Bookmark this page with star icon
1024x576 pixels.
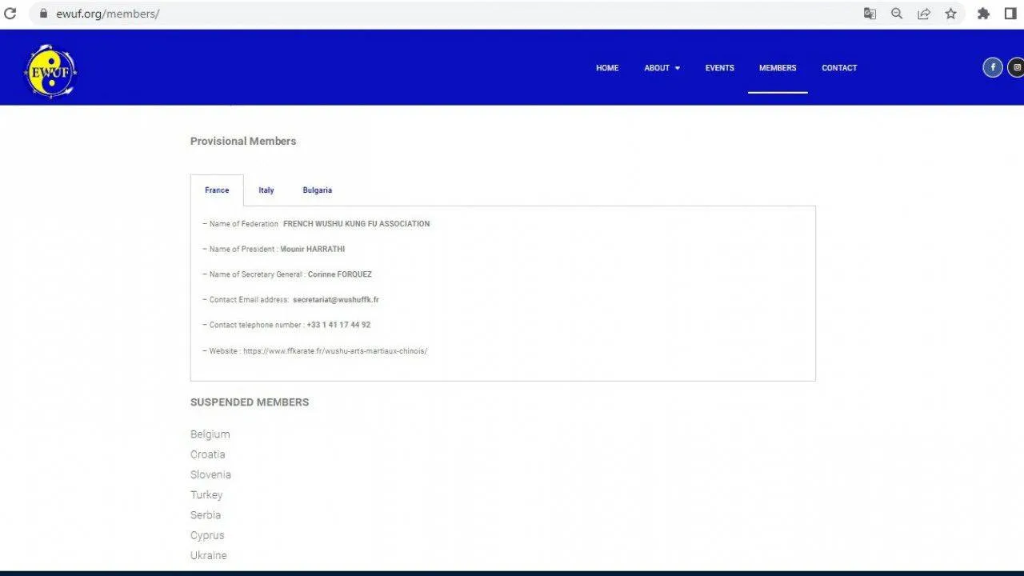tap(950, 14)
